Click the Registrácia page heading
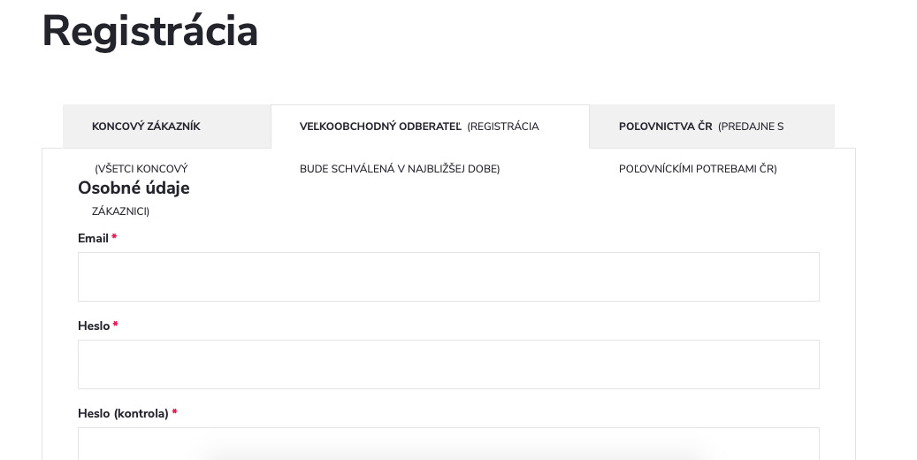Screen dimensions: 917x460 coord(150,32)
